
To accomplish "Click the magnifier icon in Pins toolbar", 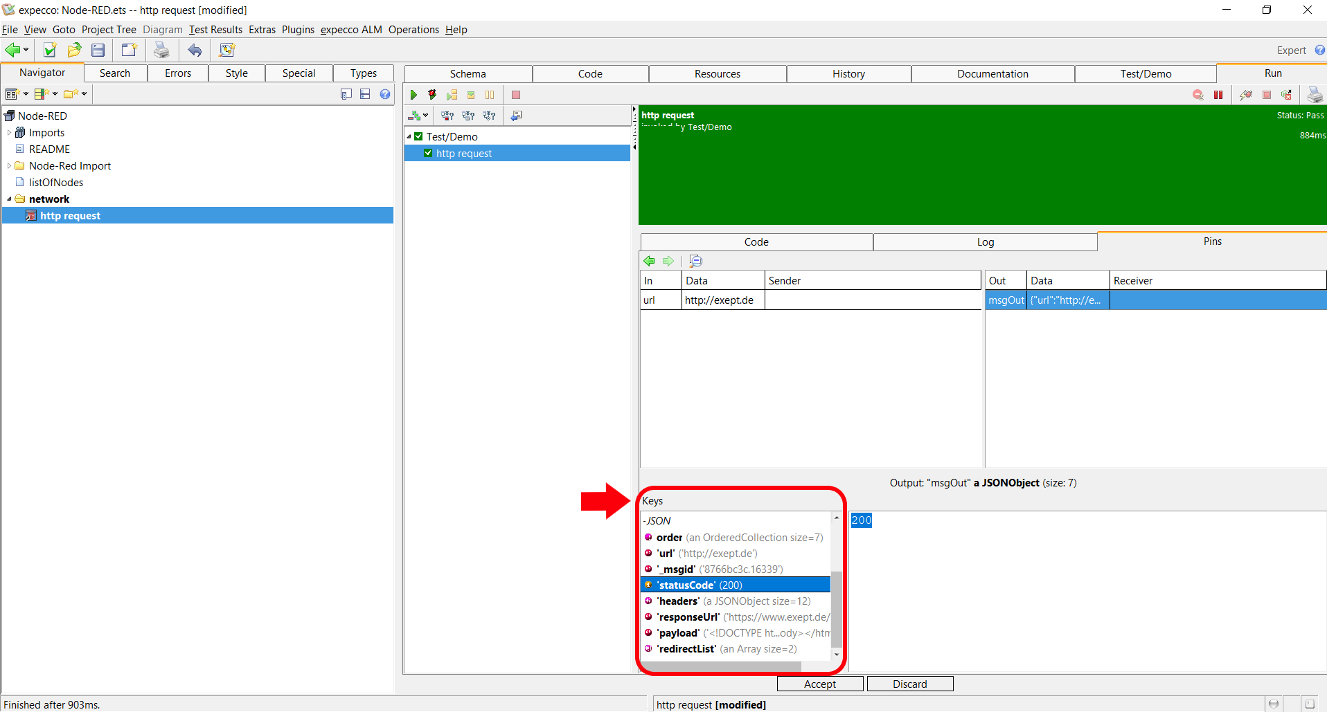I will (695, 261).
